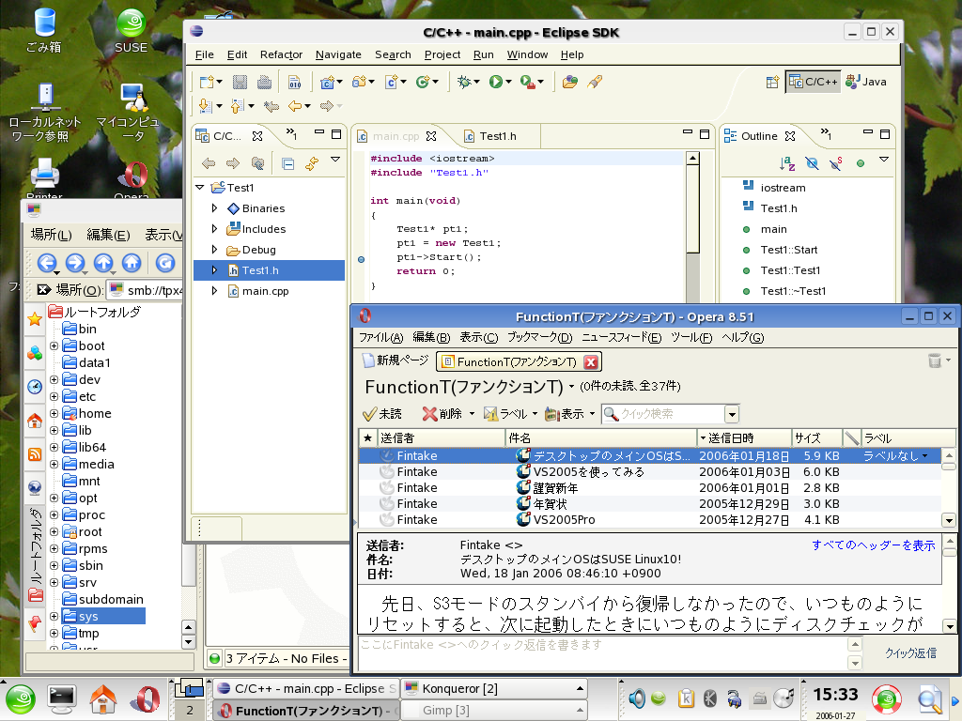Click the New wizard icon in Eclipse toolbar

[207, 82]
